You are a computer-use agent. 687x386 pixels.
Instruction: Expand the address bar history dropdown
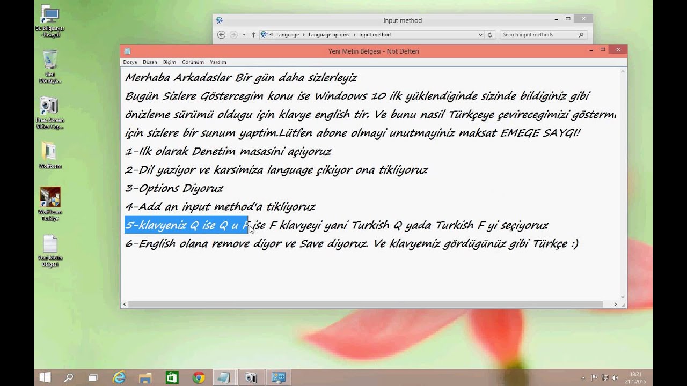pos(480,35)
